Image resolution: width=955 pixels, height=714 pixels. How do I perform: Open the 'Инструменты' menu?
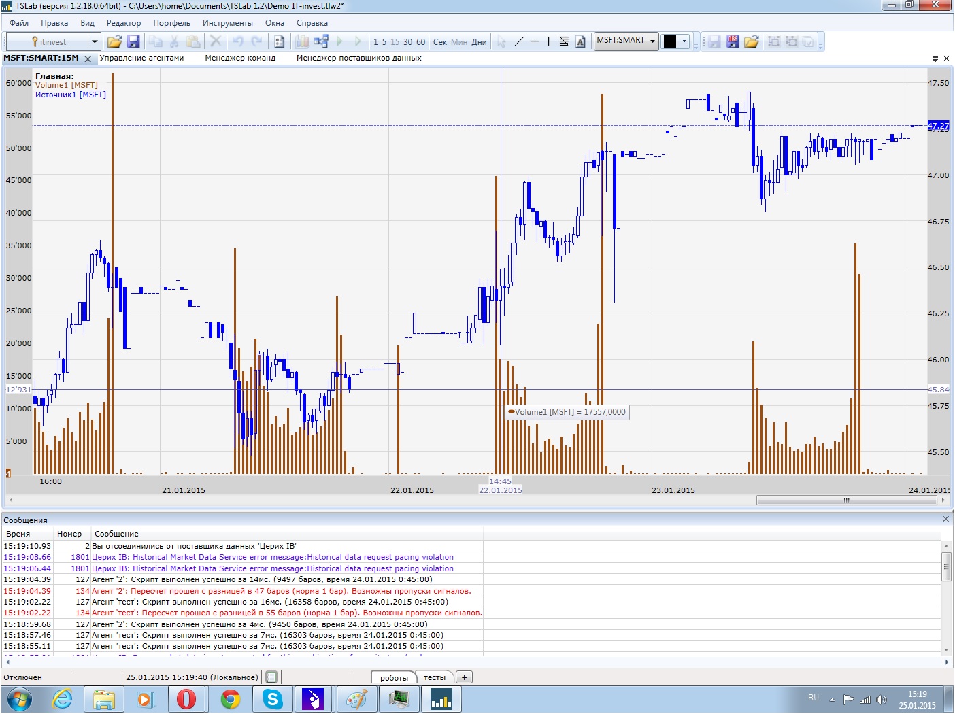click(227, 23)
